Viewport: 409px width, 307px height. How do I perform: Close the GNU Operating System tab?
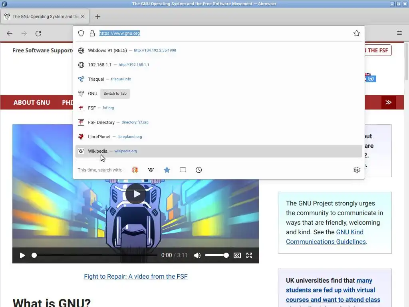83,16
